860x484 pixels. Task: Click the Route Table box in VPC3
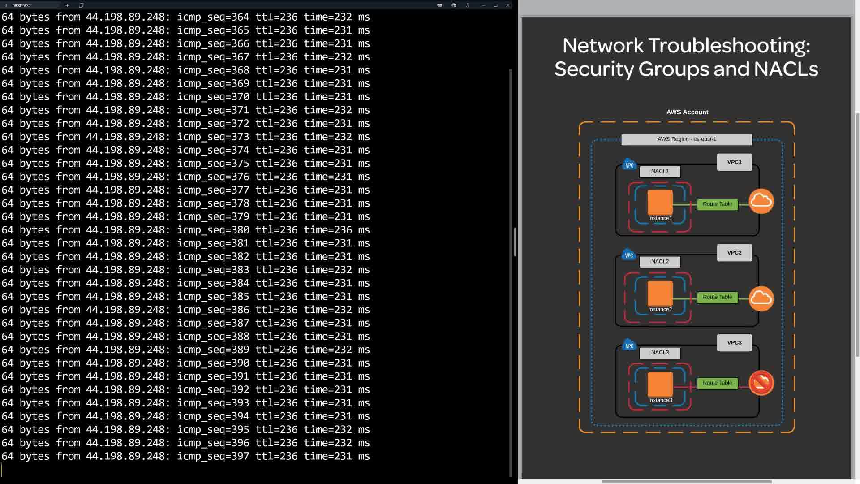(717, 383)
